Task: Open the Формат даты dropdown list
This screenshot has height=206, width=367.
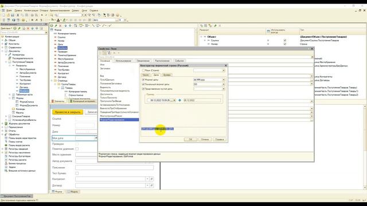Action: click(224, 80)
